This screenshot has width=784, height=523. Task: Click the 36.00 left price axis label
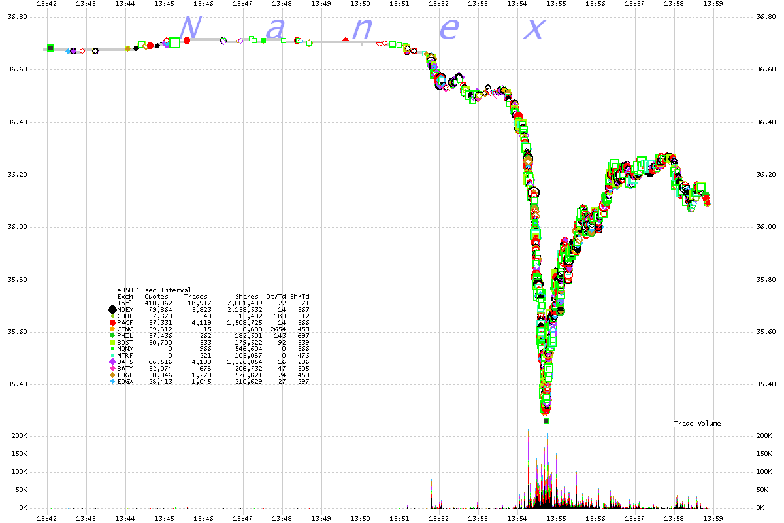(16, 227)
